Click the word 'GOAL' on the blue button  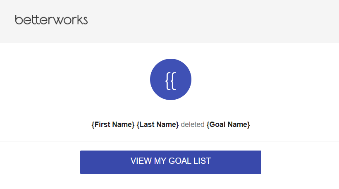178,161
